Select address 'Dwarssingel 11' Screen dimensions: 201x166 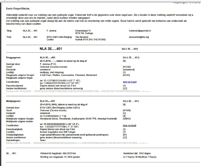(x=83, y=31)
